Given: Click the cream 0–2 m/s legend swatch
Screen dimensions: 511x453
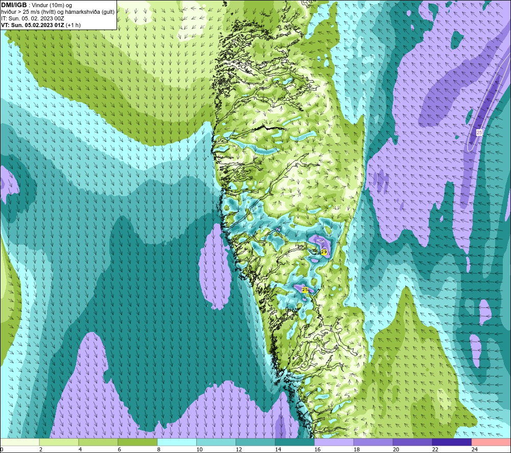Looking at the screenshot, I should coord(19,442).
